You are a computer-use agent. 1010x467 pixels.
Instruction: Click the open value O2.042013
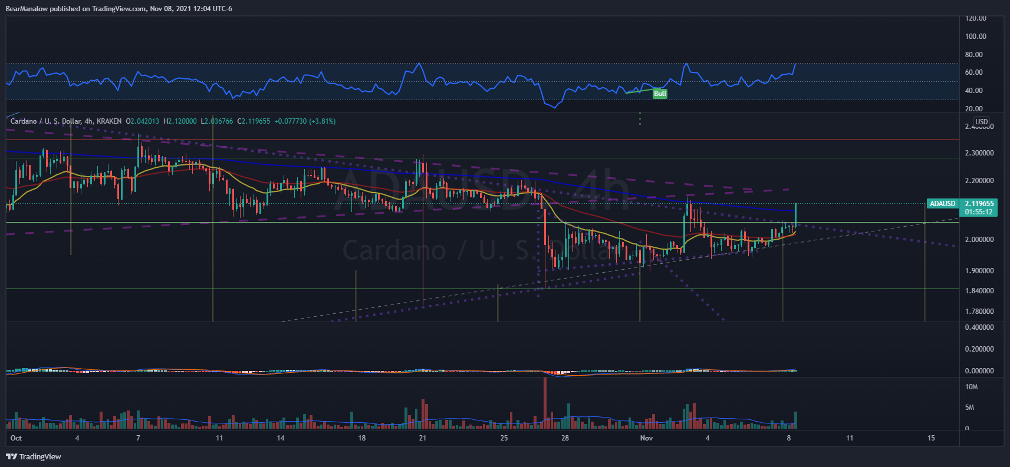[x=143, y=121]
